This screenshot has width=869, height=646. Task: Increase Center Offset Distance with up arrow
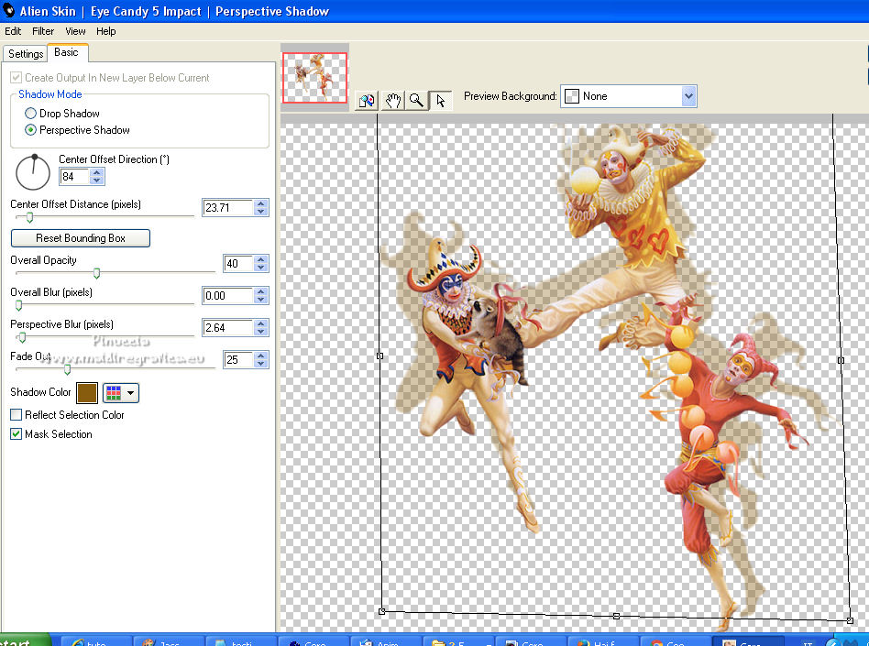[261, 203]
